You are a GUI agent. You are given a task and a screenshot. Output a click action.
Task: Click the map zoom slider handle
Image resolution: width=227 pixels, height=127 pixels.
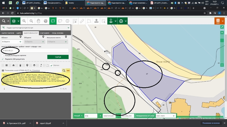[222, 40]
